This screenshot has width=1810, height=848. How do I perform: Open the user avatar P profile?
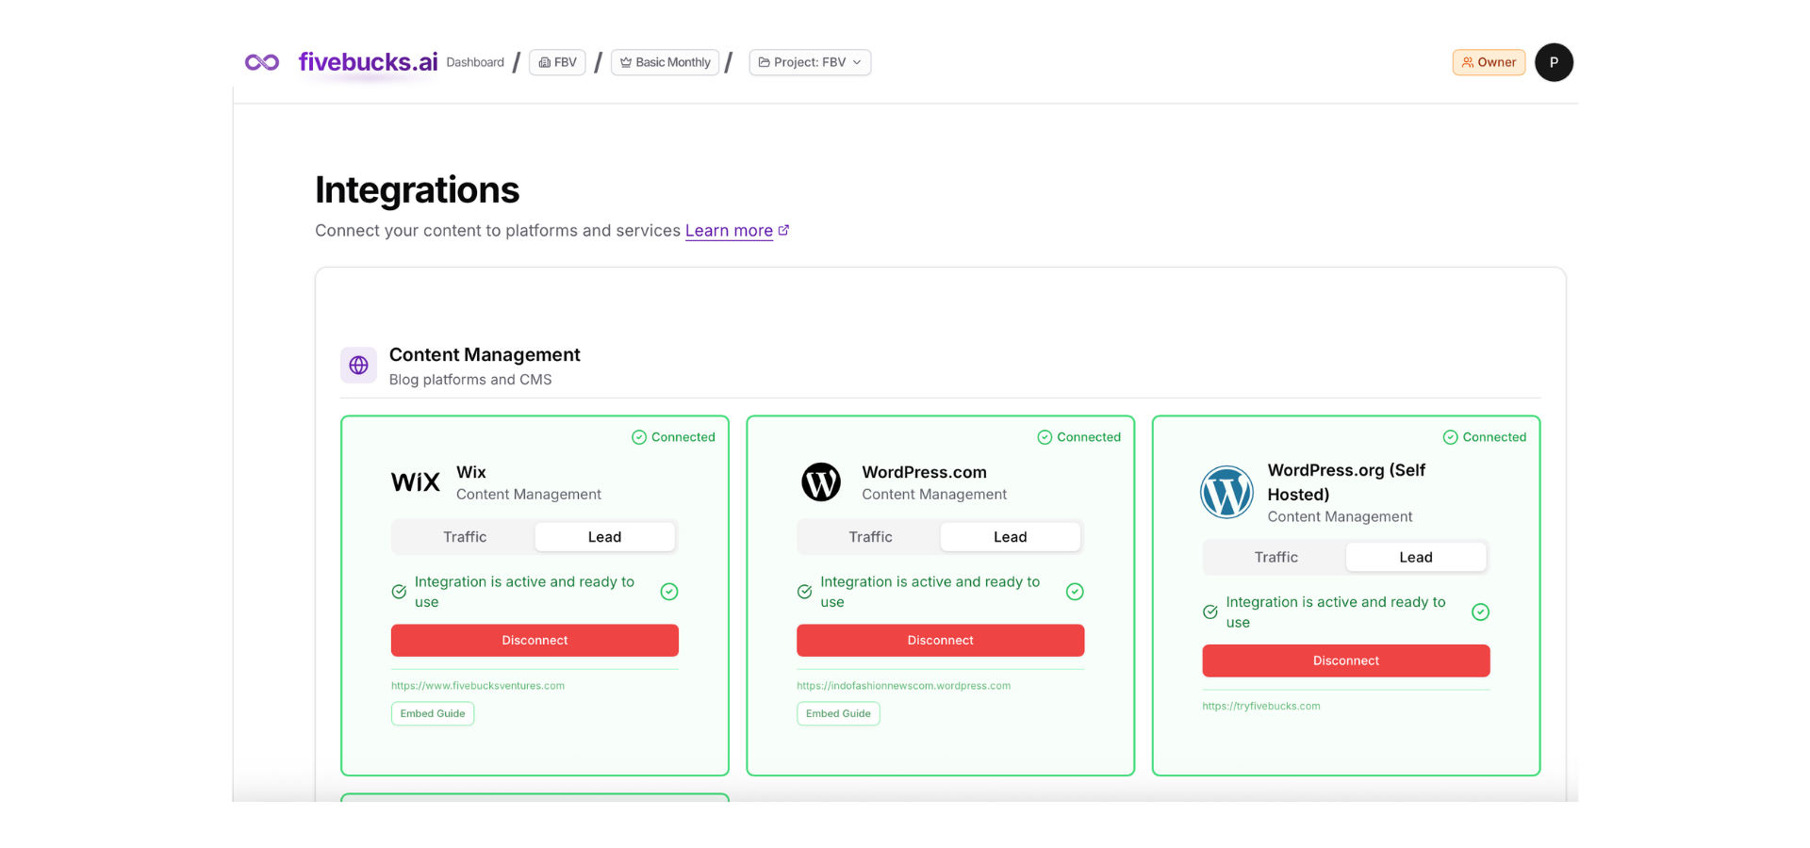[x=1553, y=62]
